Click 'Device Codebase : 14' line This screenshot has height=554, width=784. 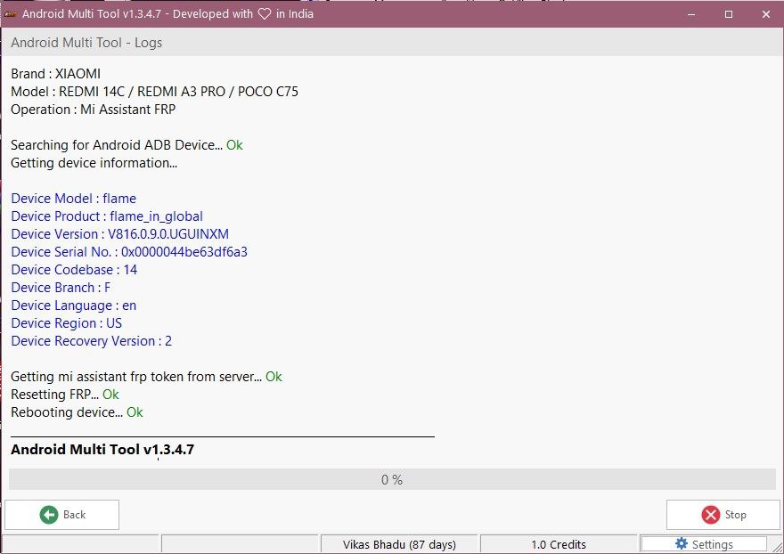point(74,270)
